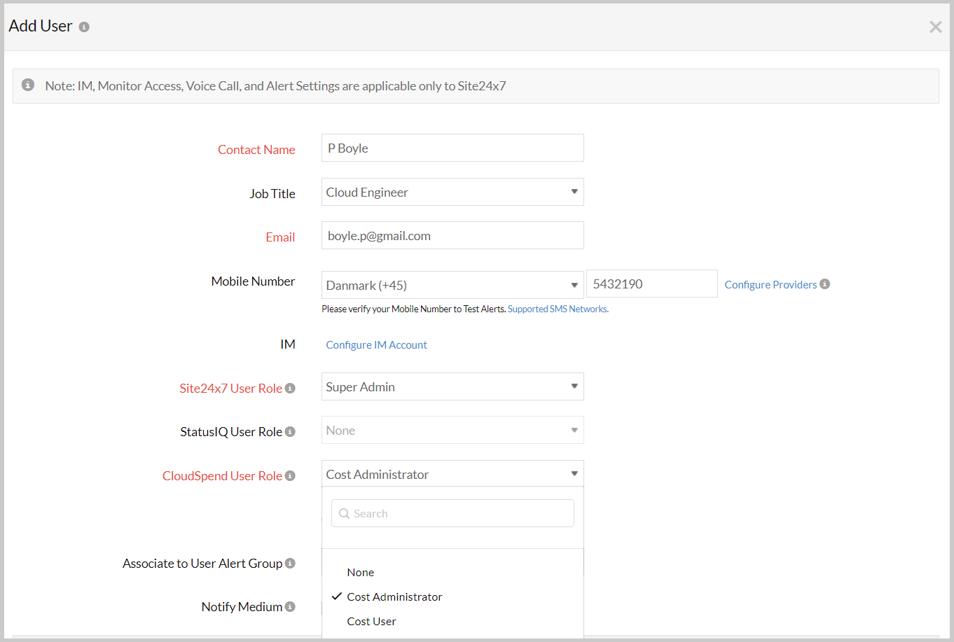
Task: Click the Contact Name text field
Action: click(x=452, y=148)
